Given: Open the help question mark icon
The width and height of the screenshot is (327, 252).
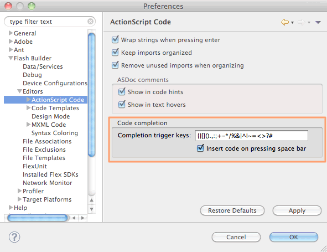Looking at the screenshot, I should 14,237.
